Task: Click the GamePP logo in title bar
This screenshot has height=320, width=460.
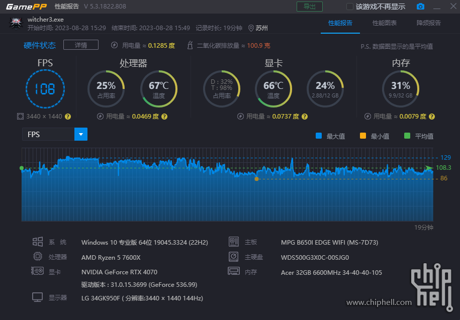Action: (27, 7)
